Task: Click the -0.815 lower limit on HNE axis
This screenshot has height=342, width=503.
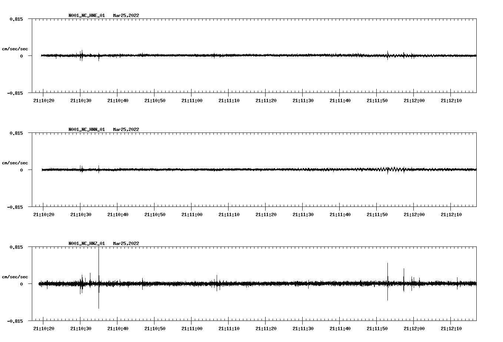Action: coord(15,93)
